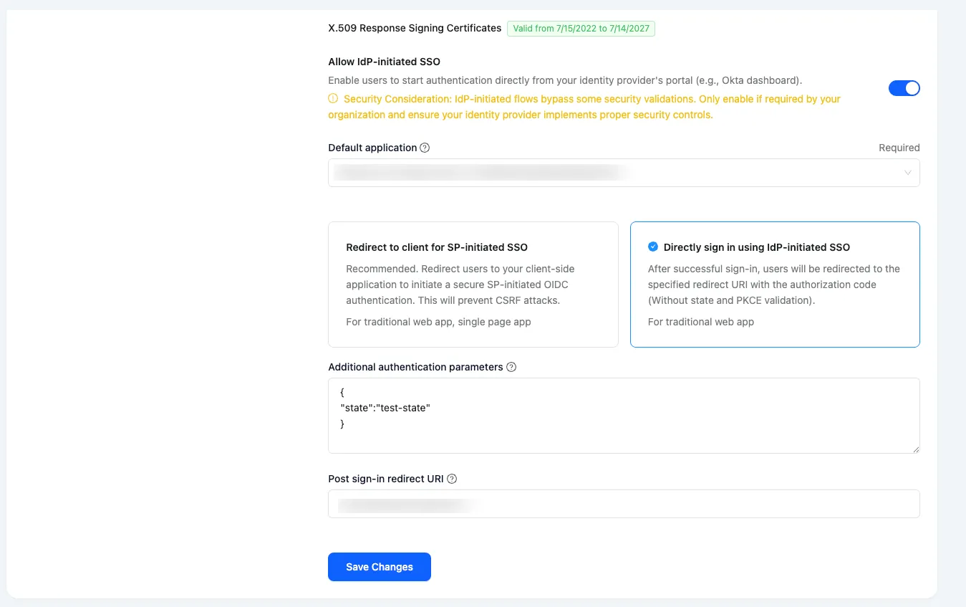Click the certificate validity badge
This screenshot has height=607, width=966.
pyautogui.click(x=581, y=28)
